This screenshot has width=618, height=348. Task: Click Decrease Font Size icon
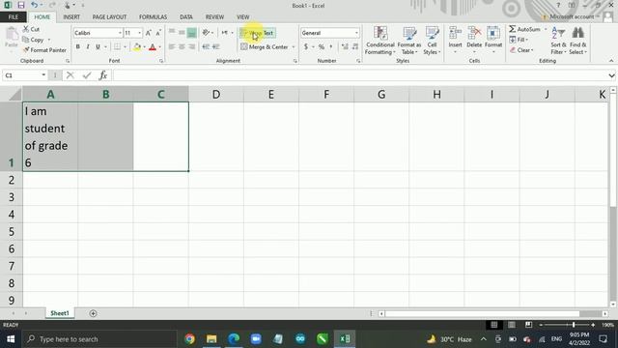coord(158,33)
